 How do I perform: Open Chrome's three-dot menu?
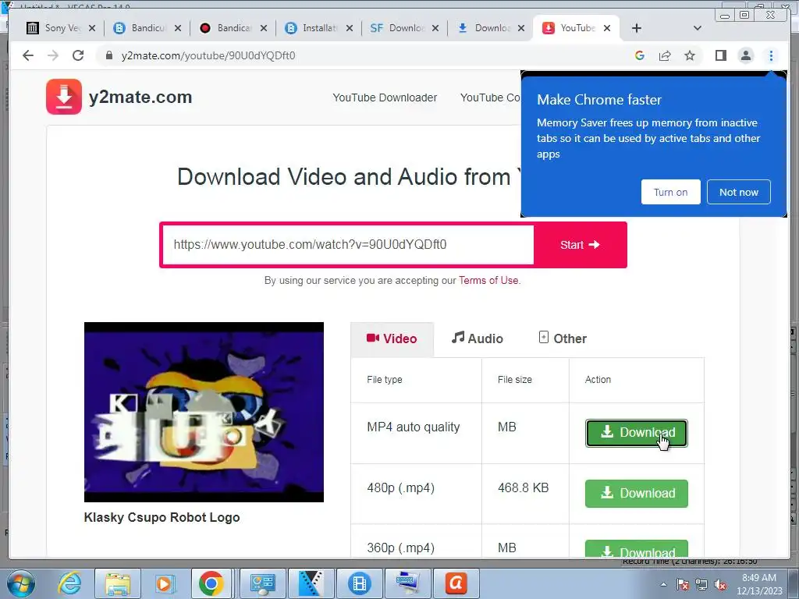tap(771, 55)
